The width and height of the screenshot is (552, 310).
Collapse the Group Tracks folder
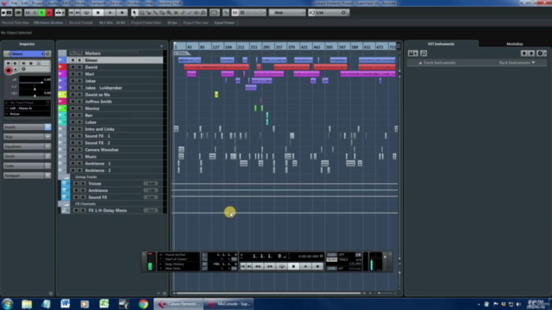(66, 177)
